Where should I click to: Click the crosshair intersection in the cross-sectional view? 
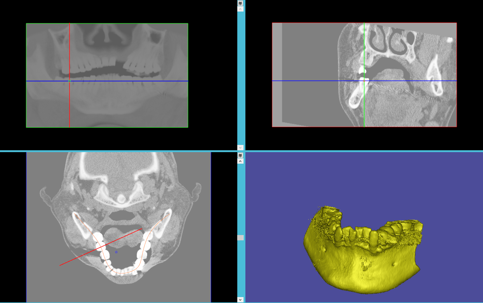pyautogui.click(x=364, y=81)
